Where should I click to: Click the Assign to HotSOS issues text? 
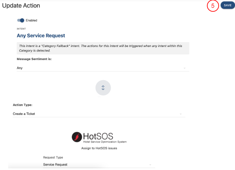[99, 148]
